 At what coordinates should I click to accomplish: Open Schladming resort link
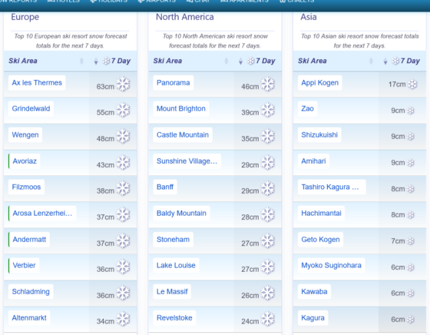31,292
